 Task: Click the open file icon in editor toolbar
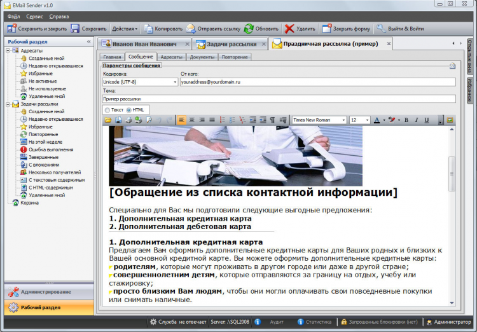(x=108, y=120)
